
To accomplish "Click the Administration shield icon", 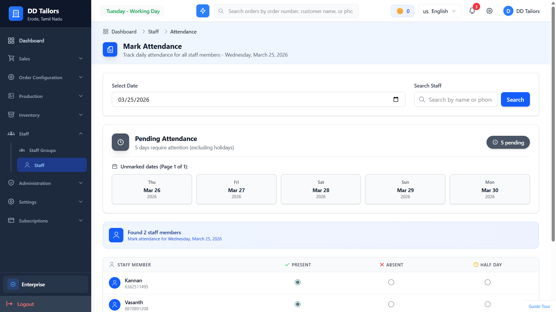I will 11,183.
